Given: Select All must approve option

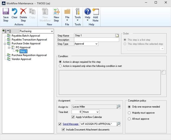Looking at the screenshot, I should click(x=129, y=119).
